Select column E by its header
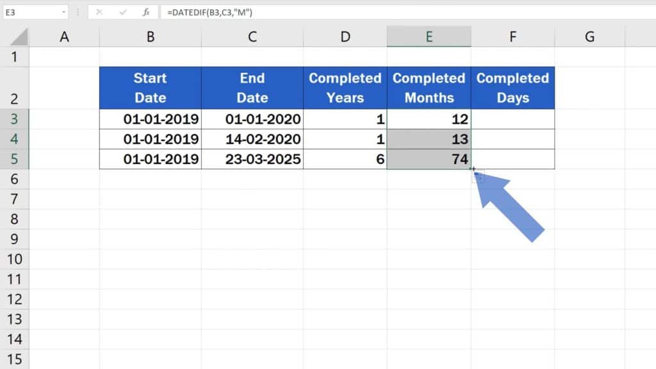Viewport: 656px width, 369px height. (x=429, y=37)
